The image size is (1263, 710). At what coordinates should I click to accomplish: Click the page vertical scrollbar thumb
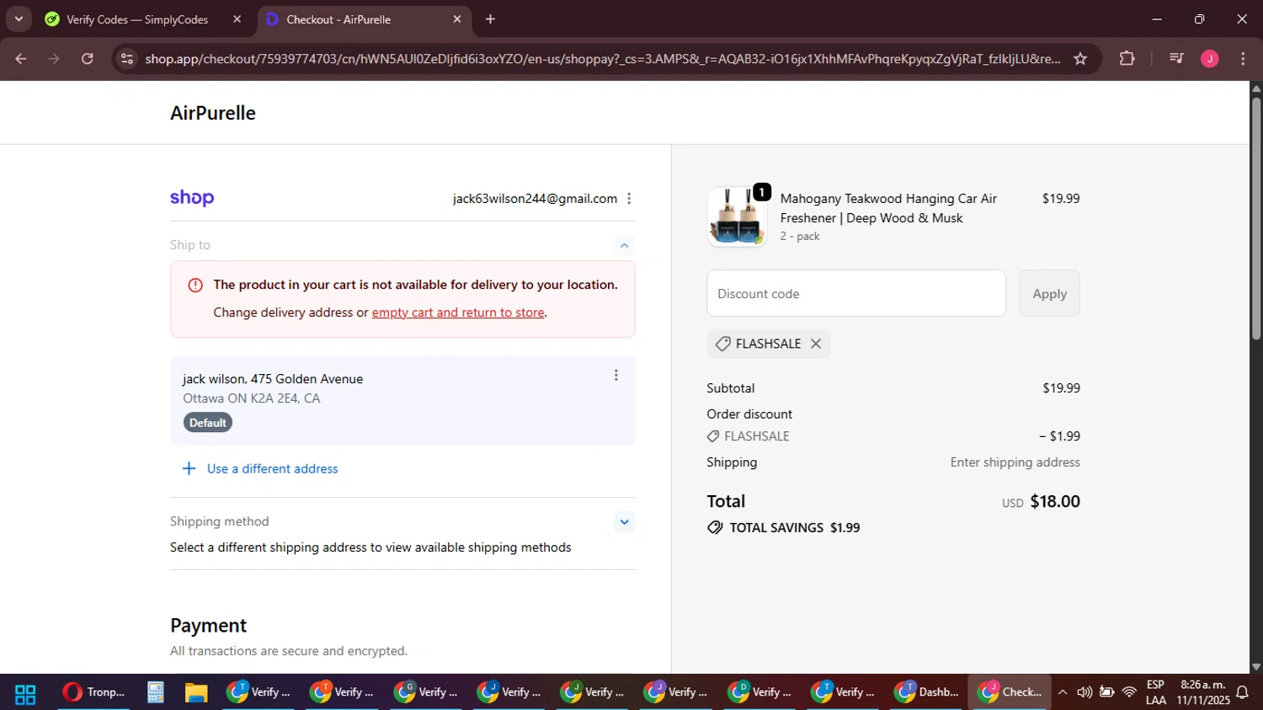tap(1255, 219)
